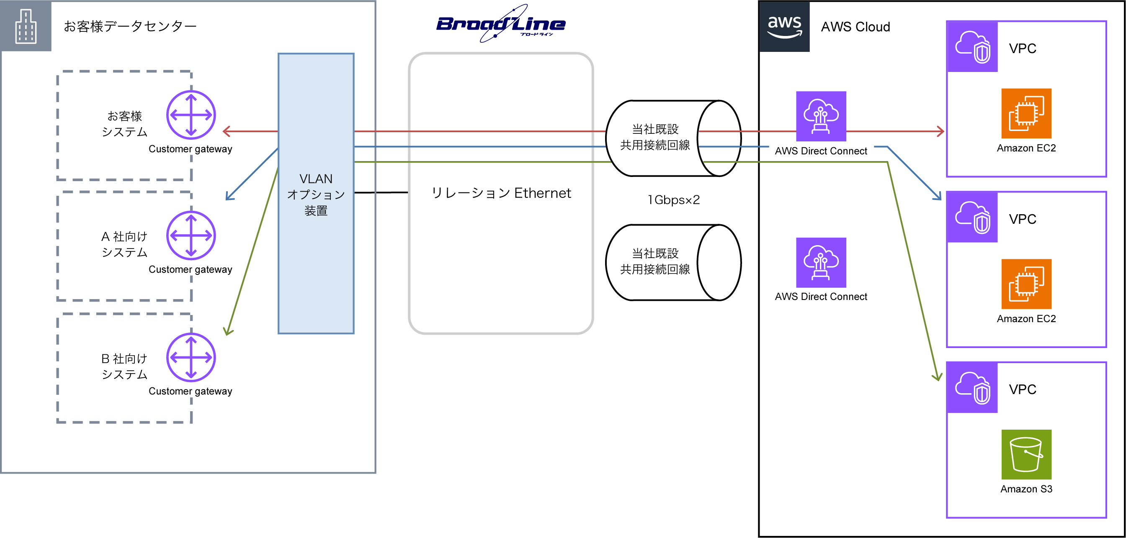Viewport: 1126px width, 538px height.
Task: Click the Customer gateway label under B社向けシステム
Action: click(190, 391)
